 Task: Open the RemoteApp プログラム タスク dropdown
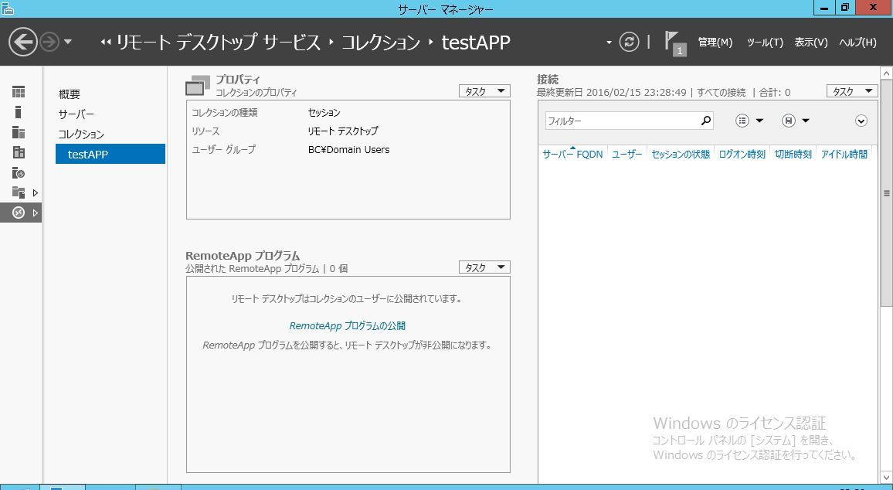coord(484,267)
